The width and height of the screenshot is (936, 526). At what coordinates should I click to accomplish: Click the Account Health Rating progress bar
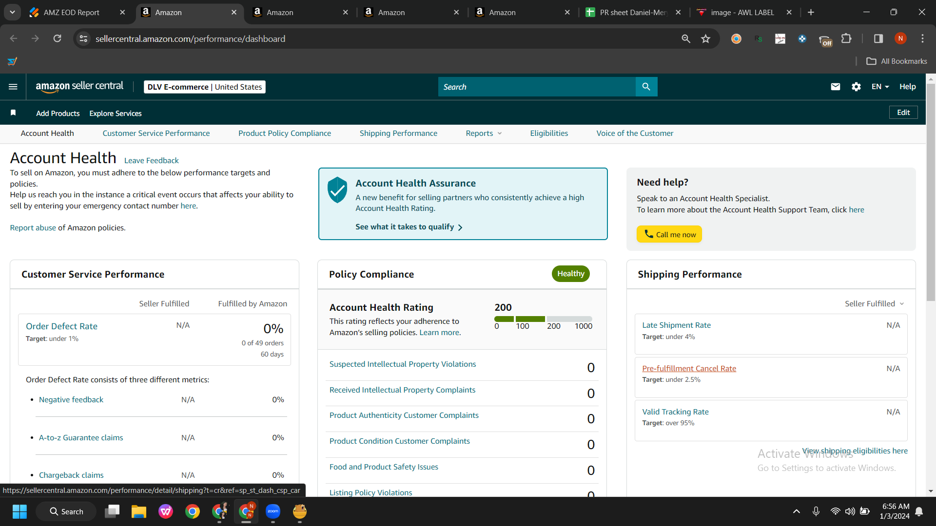tap(543, 319)
